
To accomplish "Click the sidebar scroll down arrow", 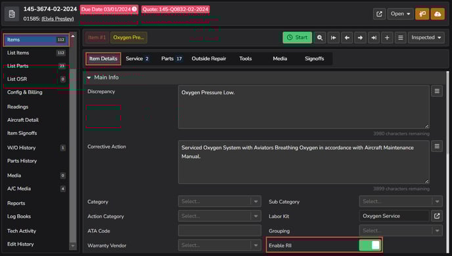I will tap(73, 246).
